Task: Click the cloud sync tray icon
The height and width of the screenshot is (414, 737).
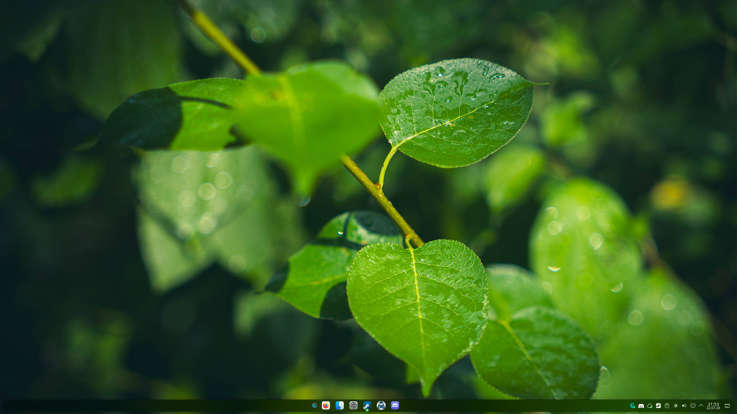Action: click(649, 406)
